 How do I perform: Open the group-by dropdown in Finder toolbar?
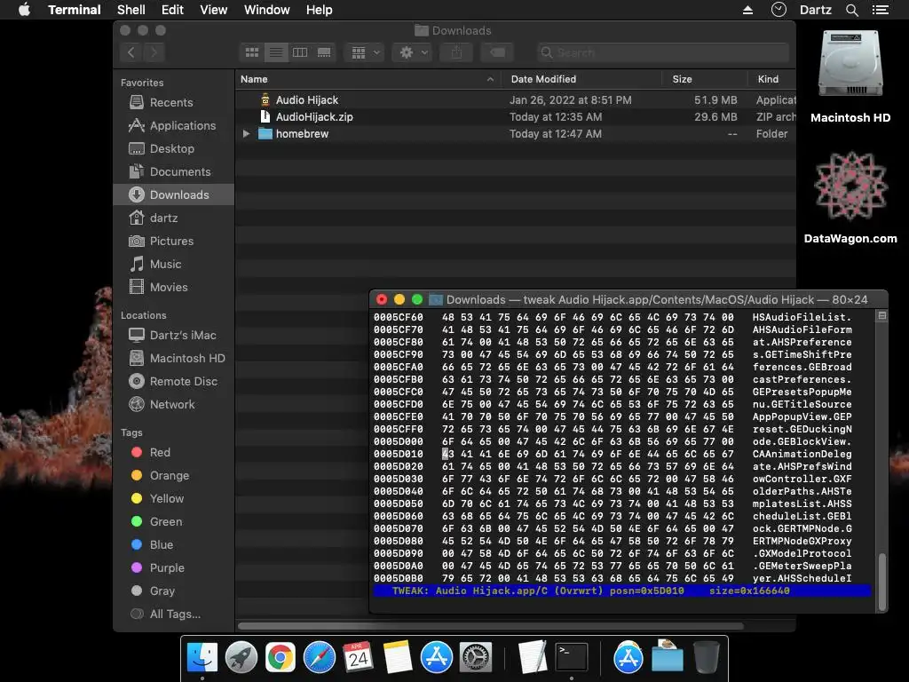(365, 52)
